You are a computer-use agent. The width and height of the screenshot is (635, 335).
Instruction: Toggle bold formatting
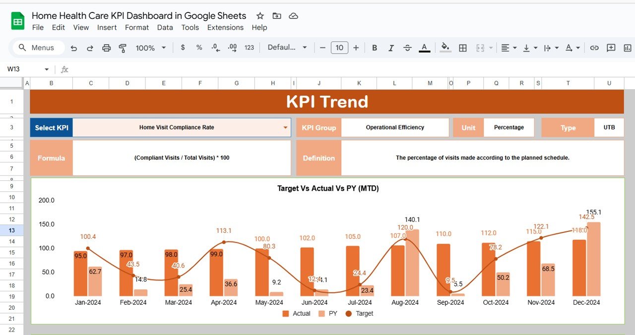click(x=375, y=48)
